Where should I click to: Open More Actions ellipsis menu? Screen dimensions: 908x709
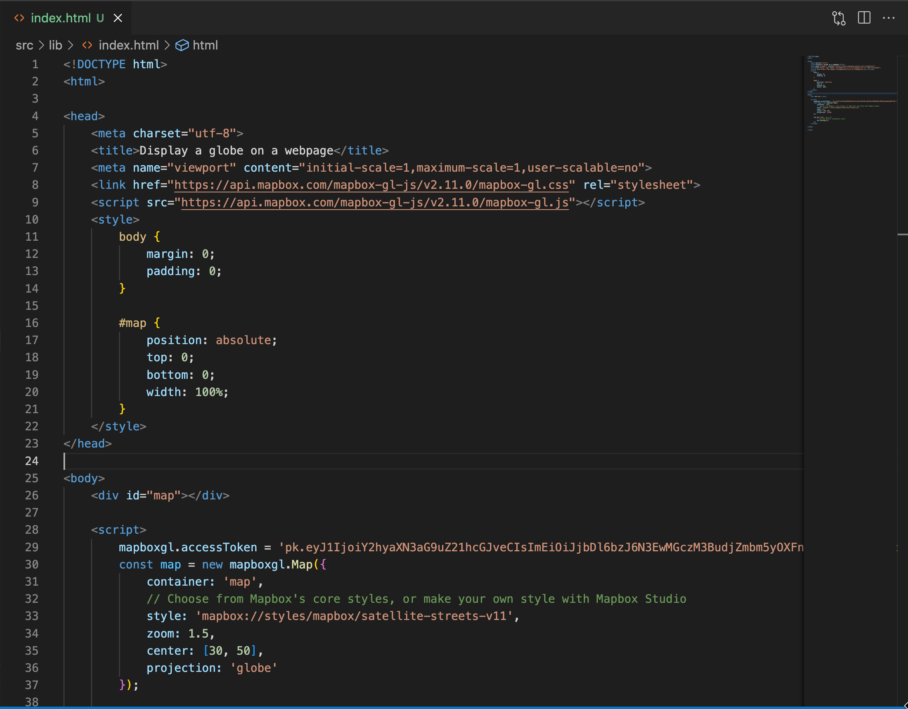888,18
